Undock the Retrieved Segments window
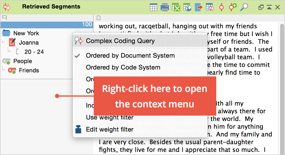285x155 pixels. coord(261,7)
